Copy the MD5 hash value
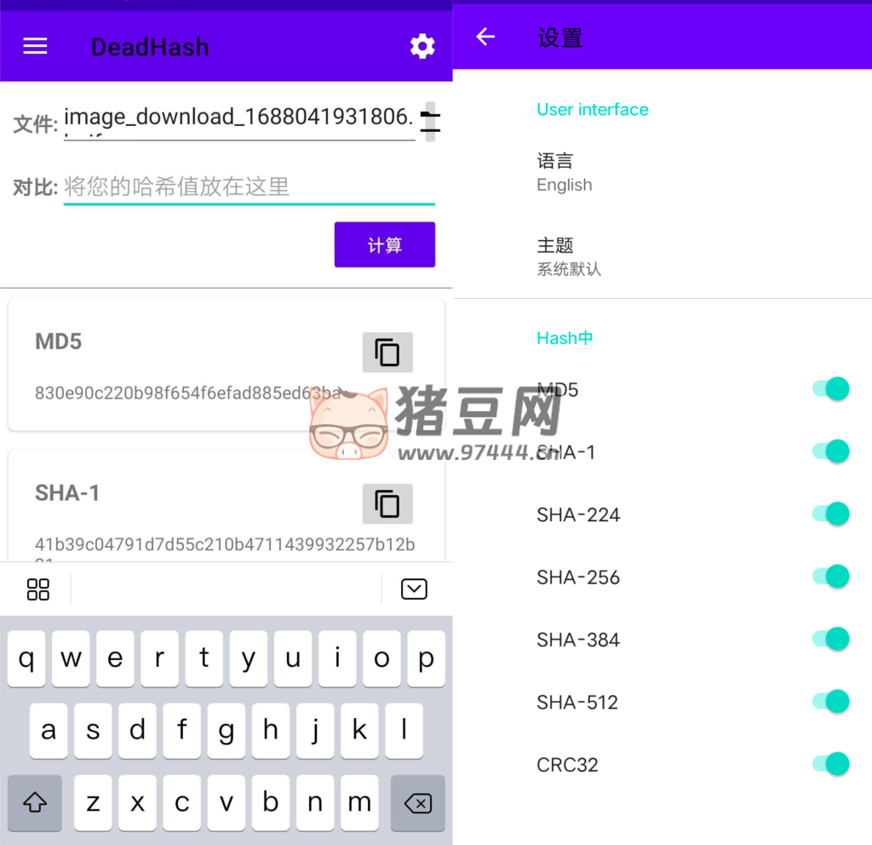 click(387, 353)
